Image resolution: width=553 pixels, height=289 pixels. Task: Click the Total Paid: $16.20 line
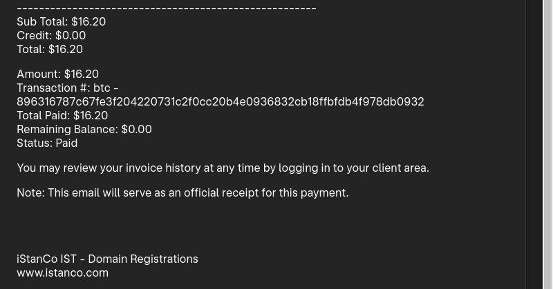click(x=62, y=115)
